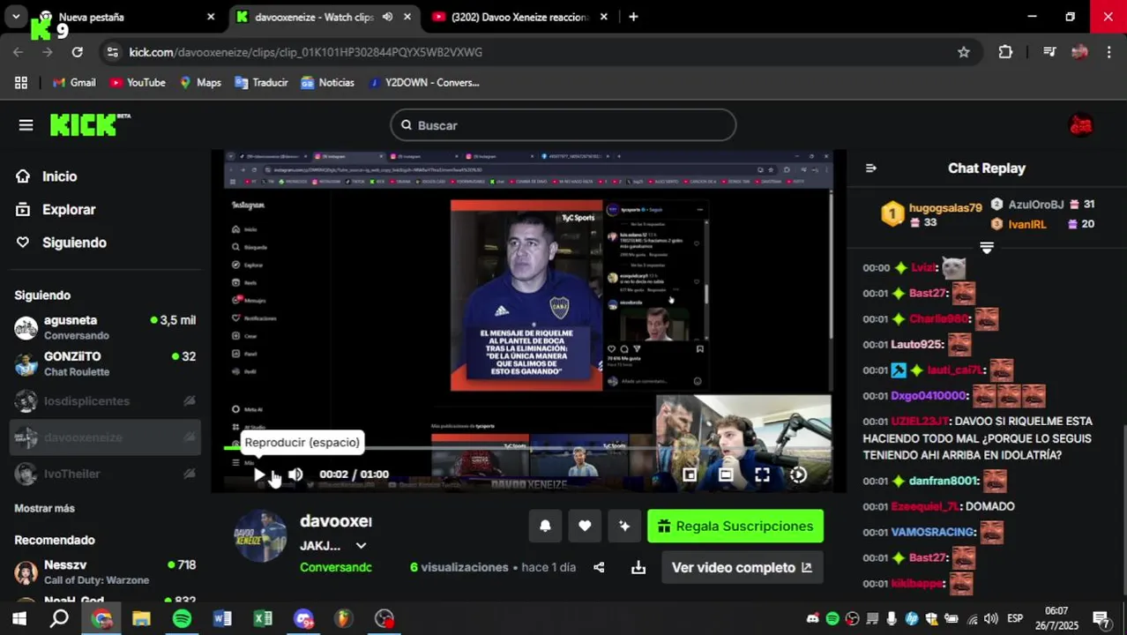Open Excel from taskbar
The image size is (1127, 635).
pos(263,618)
